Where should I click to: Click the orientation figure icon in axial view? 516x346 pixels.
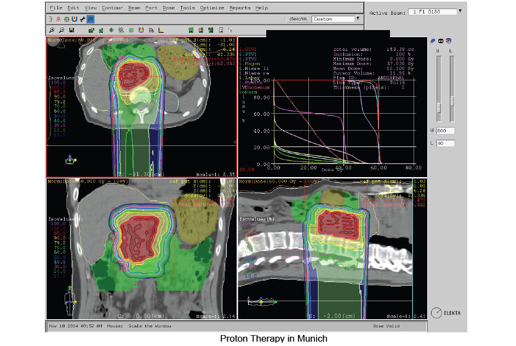click(70, 160)
